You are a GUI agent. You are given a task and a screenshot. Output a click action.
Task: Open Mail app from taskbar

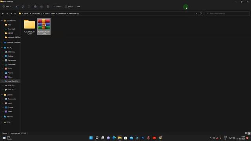(x=131, y=138)
